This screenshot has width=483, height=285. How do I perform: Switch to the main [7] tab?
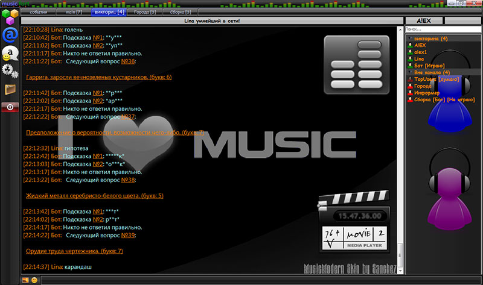pos(72,11)
